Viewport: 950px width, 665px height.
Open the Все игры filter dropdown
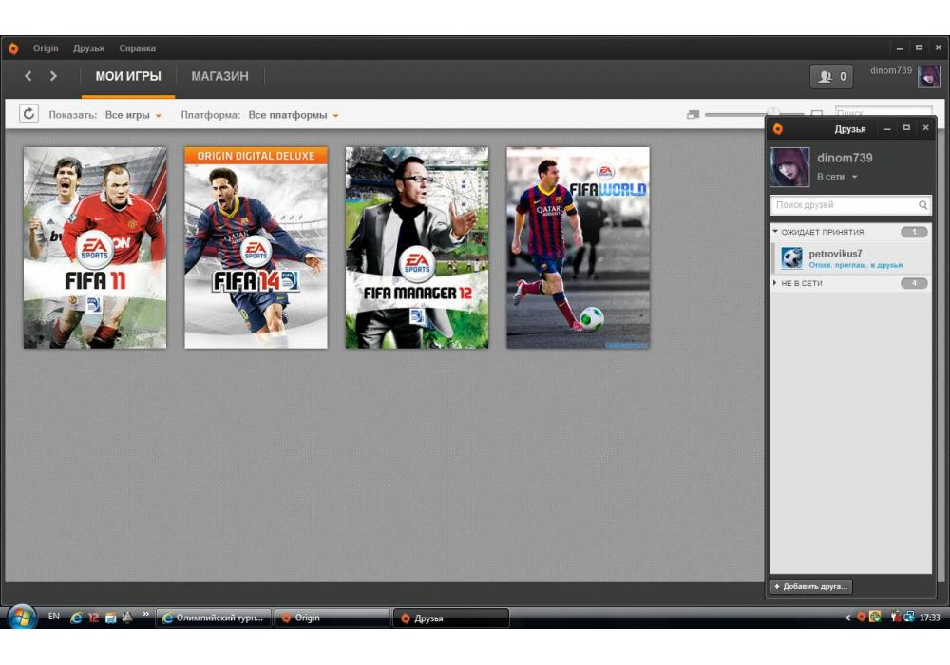133,115
